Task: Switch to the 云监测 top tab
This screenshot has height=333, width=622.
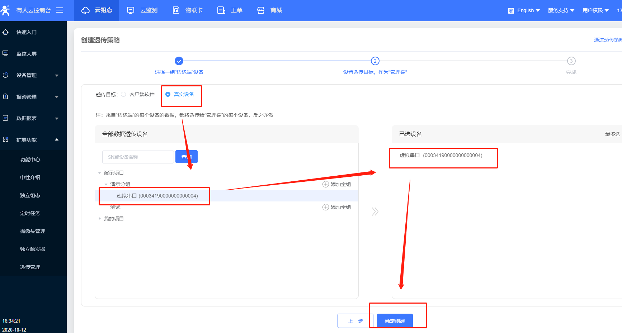Action: [142, 10]
